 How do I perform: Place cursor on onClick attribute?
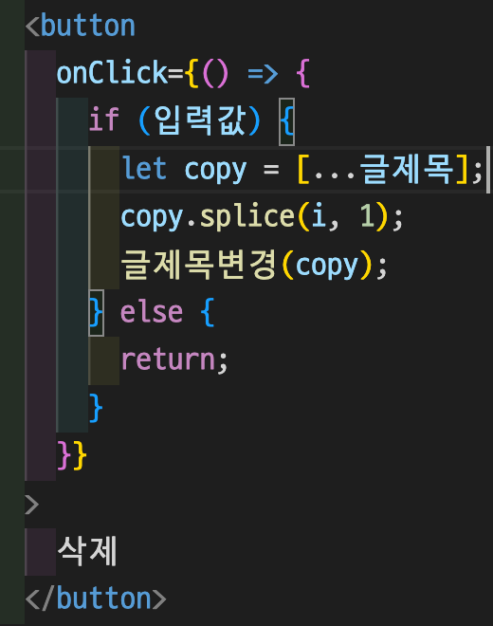click(x=112, y=73)
